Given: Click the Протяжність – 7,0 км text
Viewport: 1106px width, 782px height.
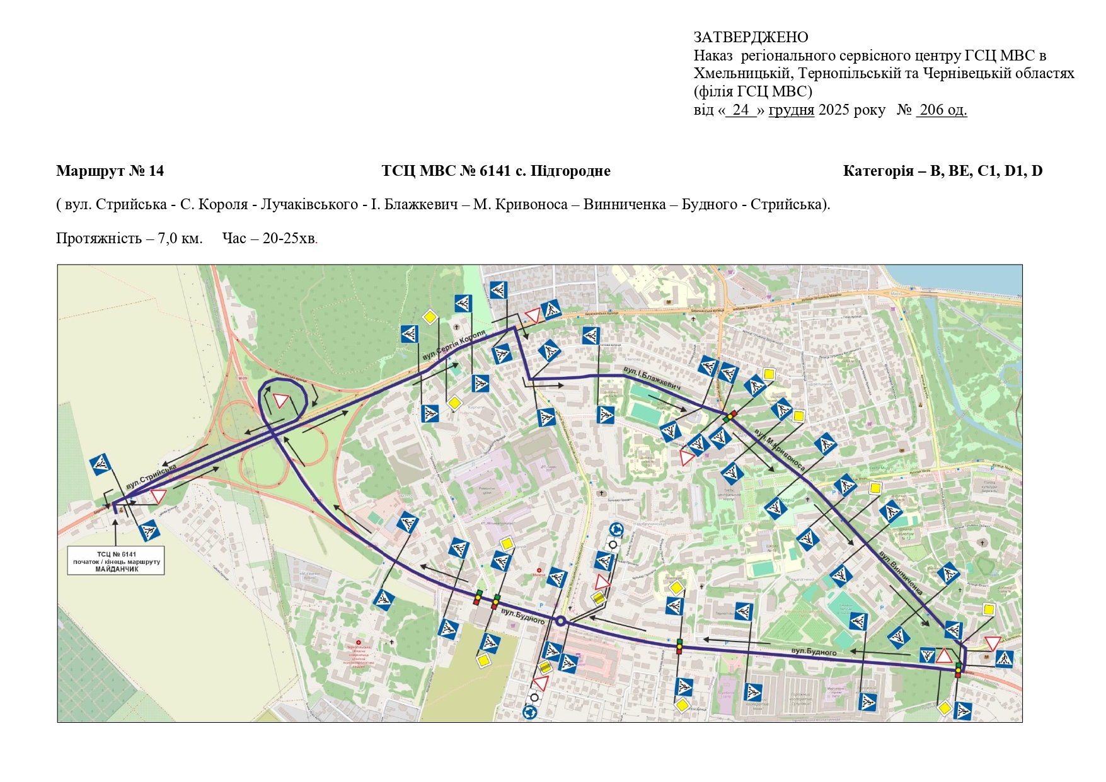Looking at the screenshot, I should pos(129,238).
